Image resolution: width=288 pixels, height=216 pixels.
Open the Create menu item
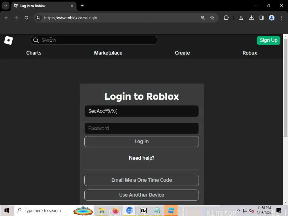[182, 53]
